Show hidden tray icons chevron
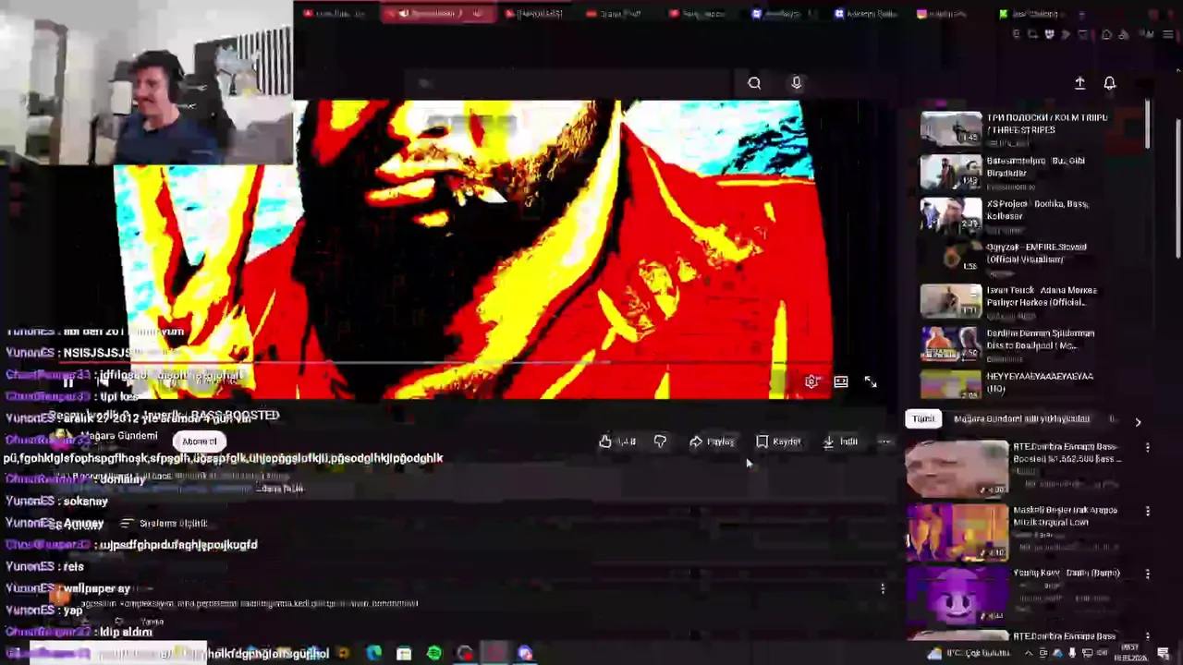Viewport: 1183px width, 665px height. [1029, 654]
